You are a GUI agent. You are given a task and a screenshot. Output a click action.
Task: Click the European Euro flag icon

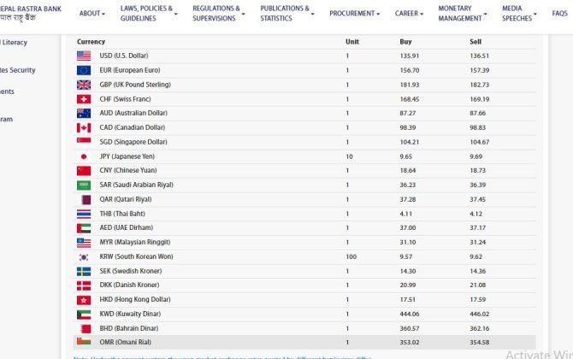tap(84, 71)
